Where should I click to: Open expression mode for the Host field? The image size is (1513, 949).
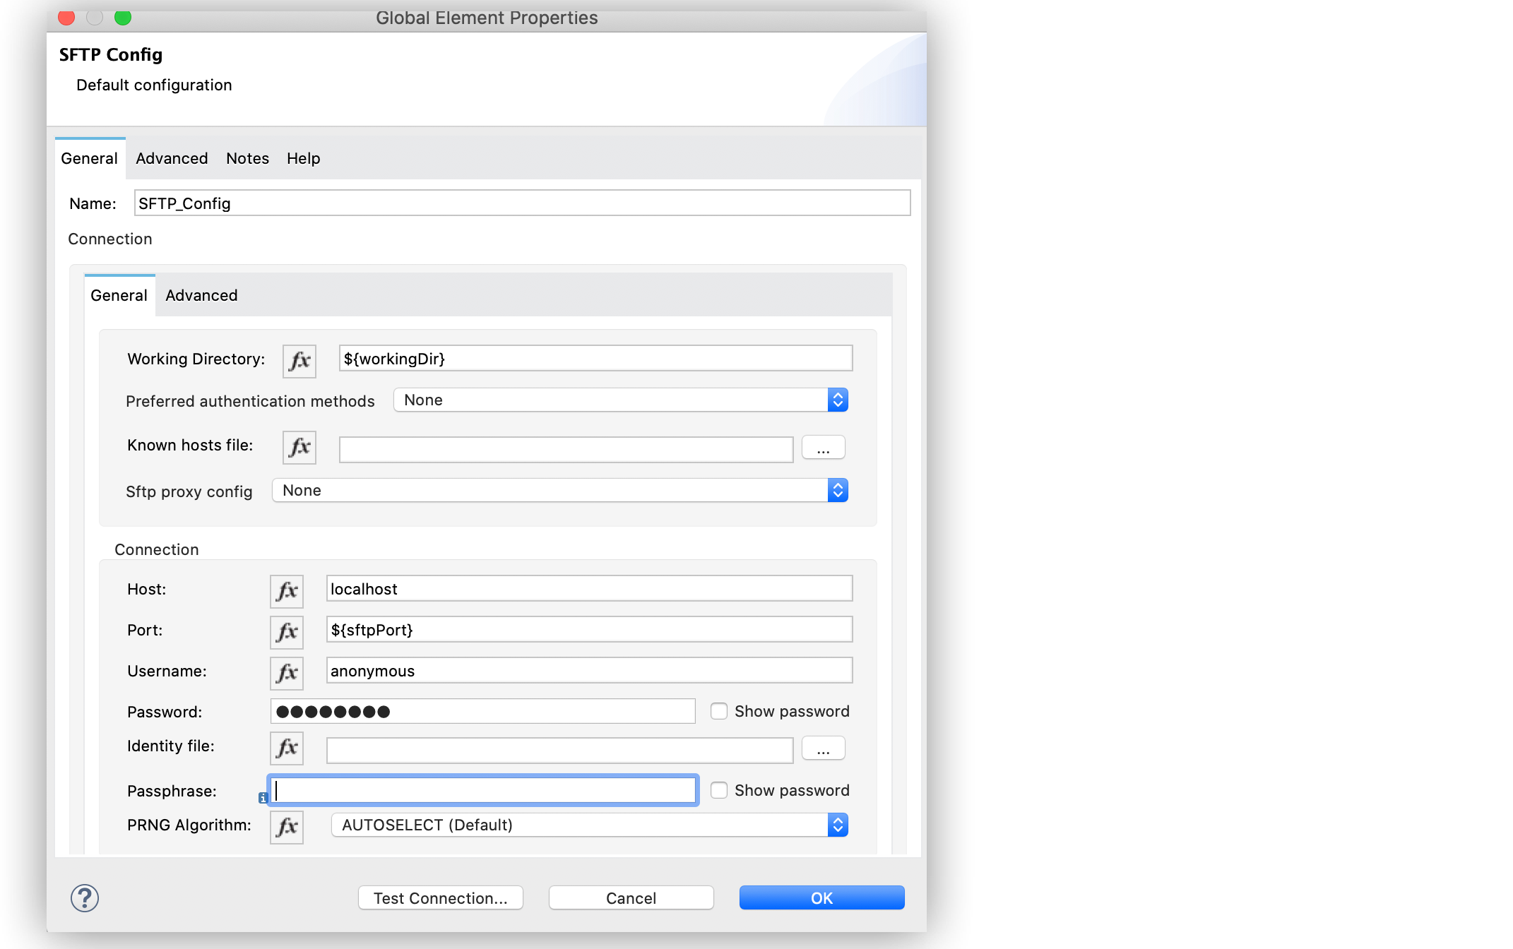tap(285, 591)
